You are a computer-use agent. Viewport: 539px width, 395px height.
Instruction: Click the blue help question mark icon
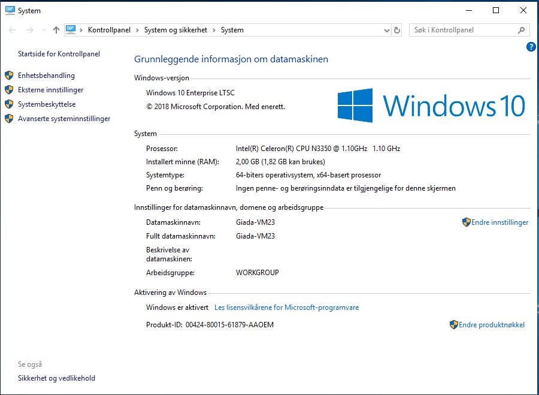pos(531,47)
